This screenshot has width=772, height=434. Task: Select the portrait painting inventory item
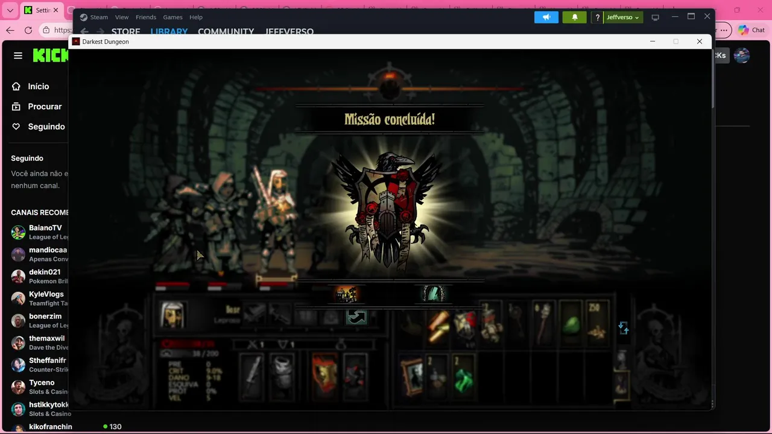412,377
